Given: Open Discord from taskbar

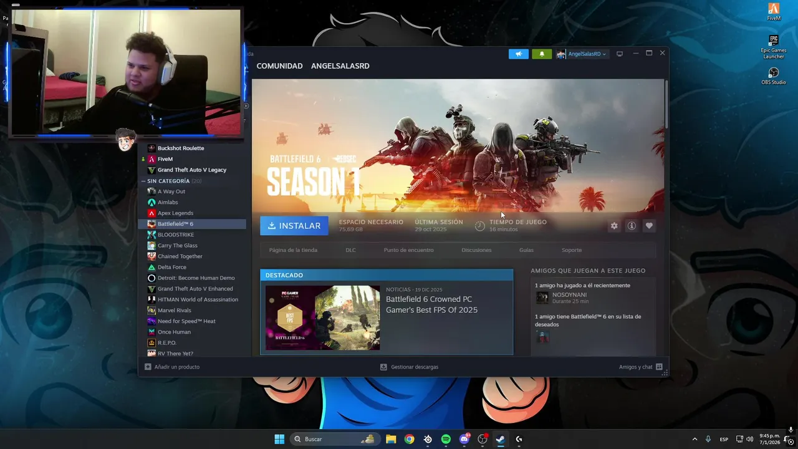Looking at the screenshot, I should click(x=464, y=439).
